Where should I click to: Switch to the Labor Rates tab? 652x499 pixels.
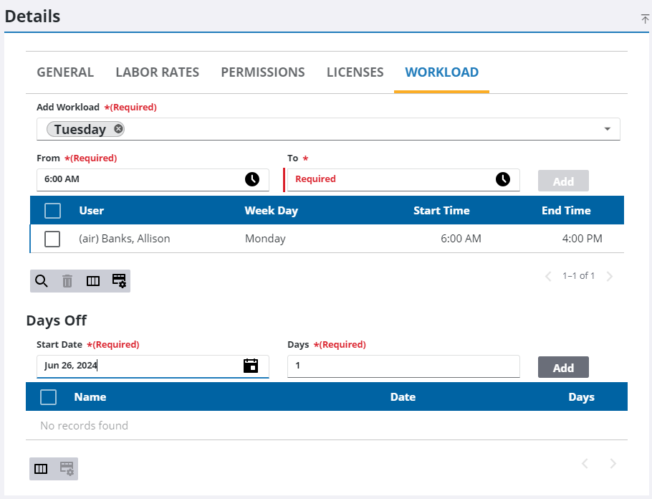tap(157, 72)
